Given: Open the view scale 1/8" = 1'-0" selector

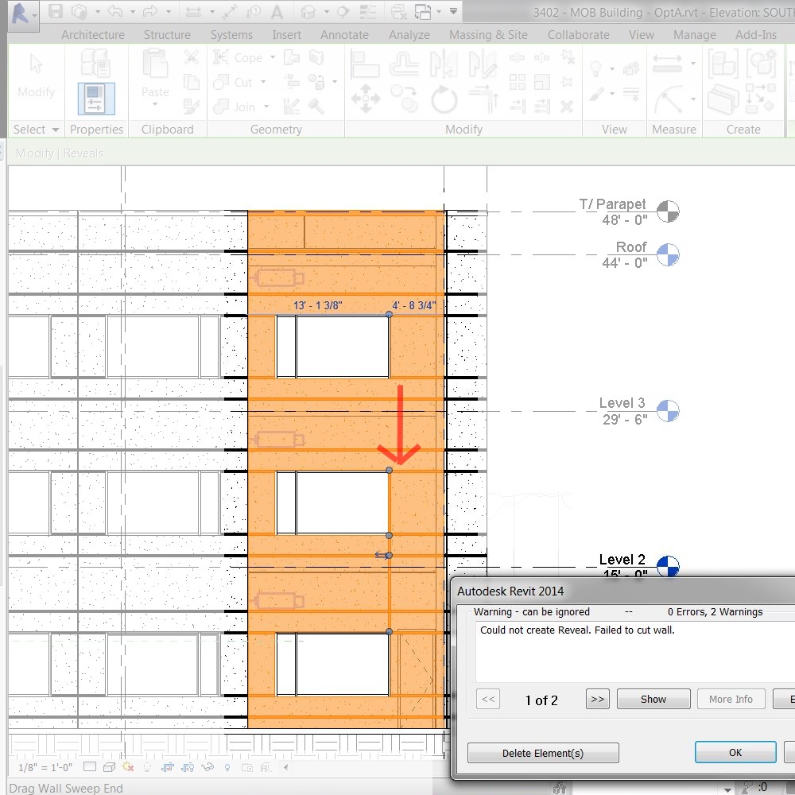Looking at the screenshot, I should [x=45, y=767].
